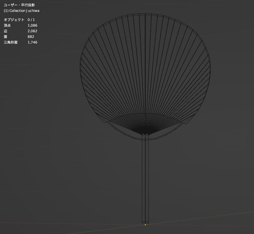Select the fan handle wireframe at its middle
Screen dimensions: 254x234
[145, 179]
